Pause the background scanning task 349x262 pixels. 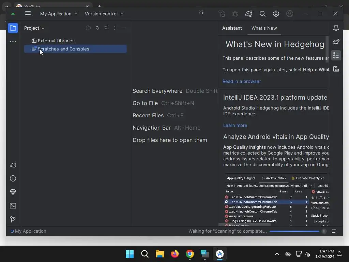click(324, 231)
